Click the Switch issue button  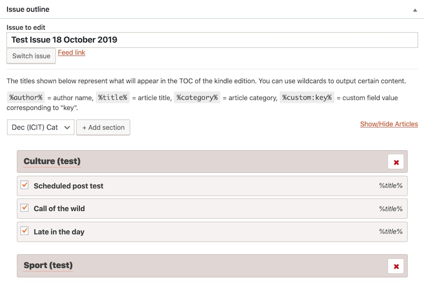[31, 56]
